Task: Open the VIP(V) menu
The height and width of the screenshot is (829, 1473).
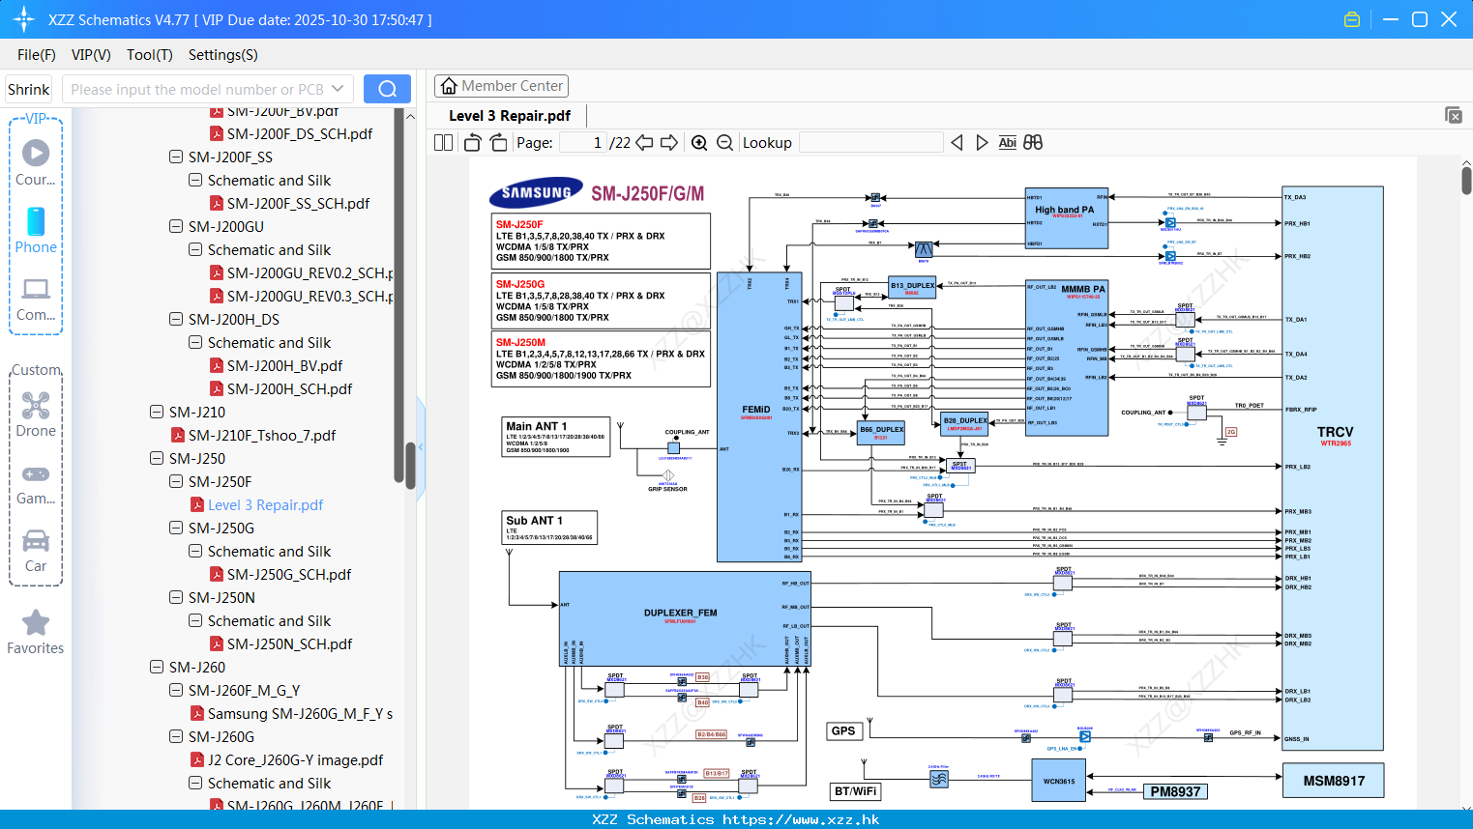Action: 91,55
